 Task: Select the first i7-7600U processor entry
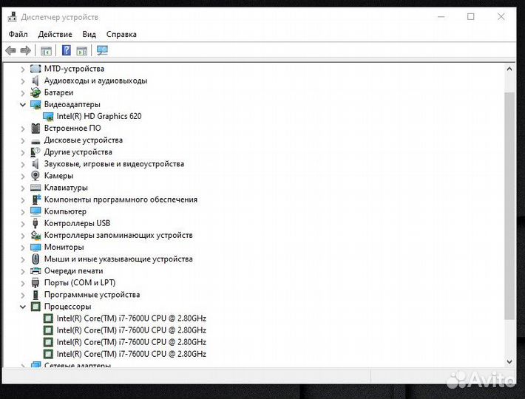pos(132,318)
